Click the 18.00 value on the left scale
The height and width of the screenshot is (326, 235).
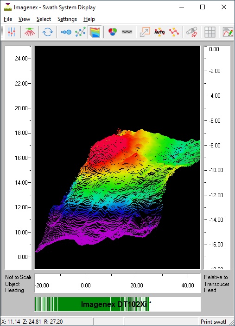click(x=21, y=133)
